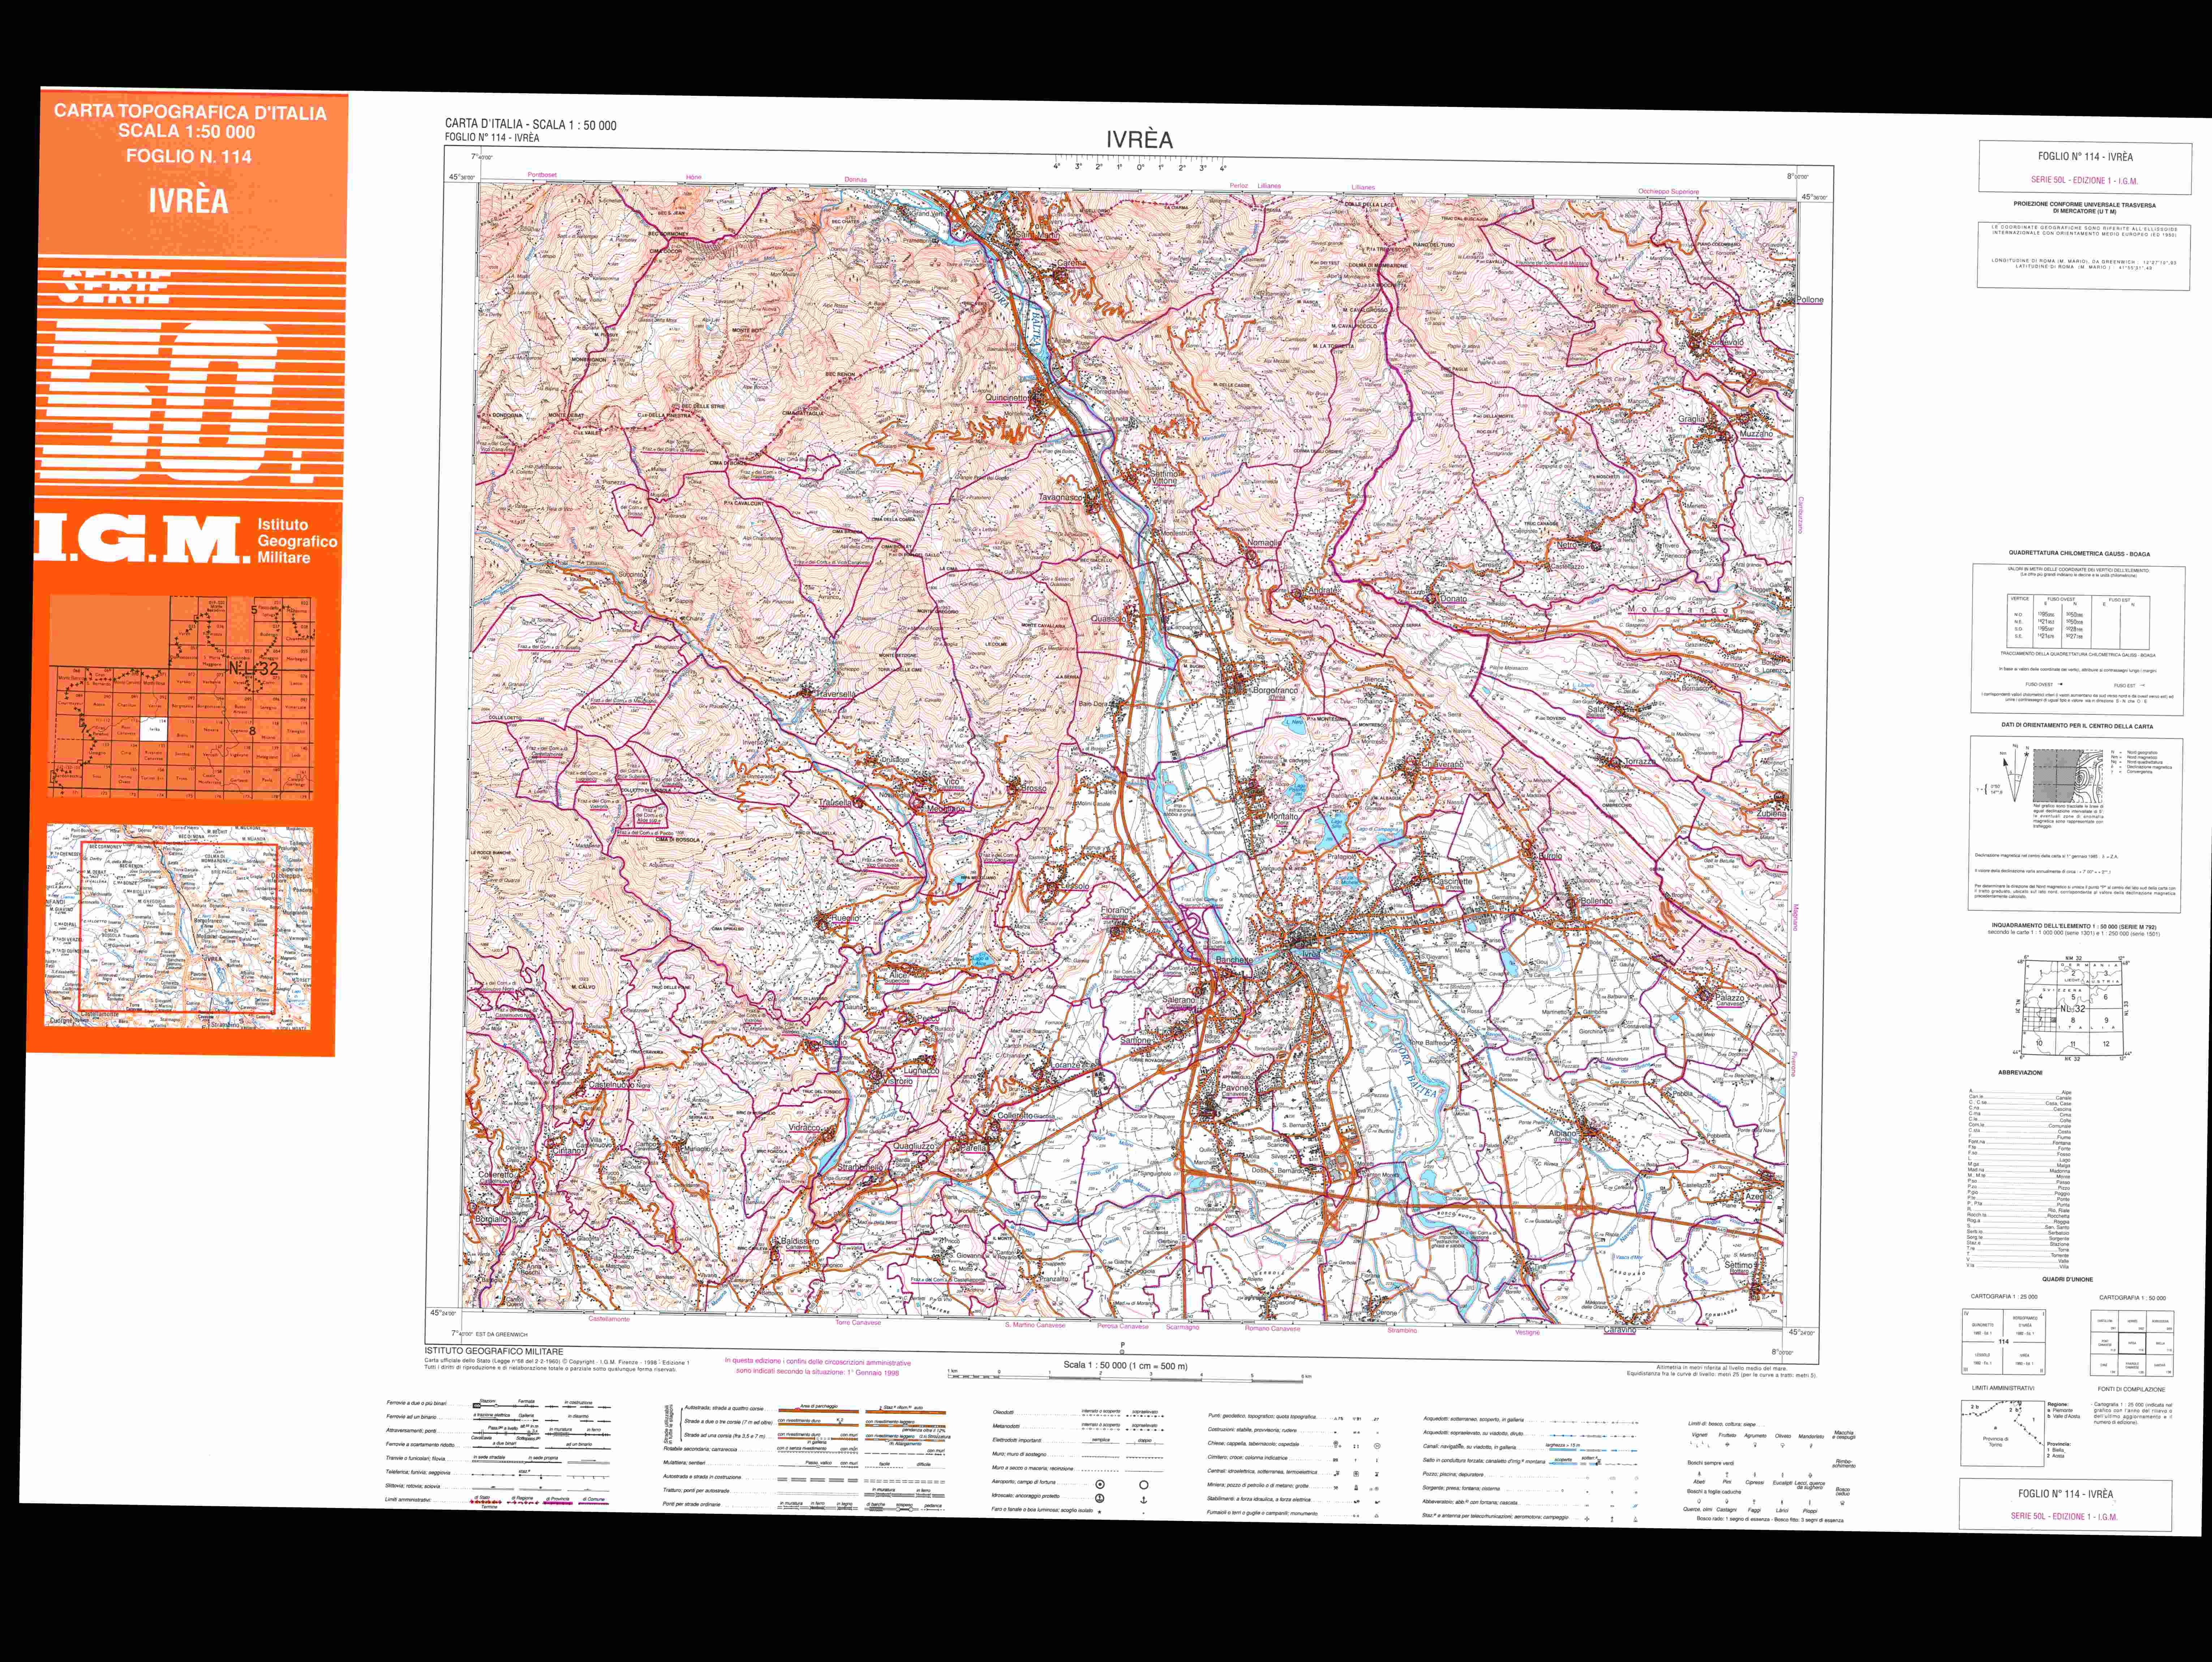Viewport: 2212px width, 1662px height.
Task: Open the small locator map thumbnail at the cover bottom
Action: coord(179,927)
